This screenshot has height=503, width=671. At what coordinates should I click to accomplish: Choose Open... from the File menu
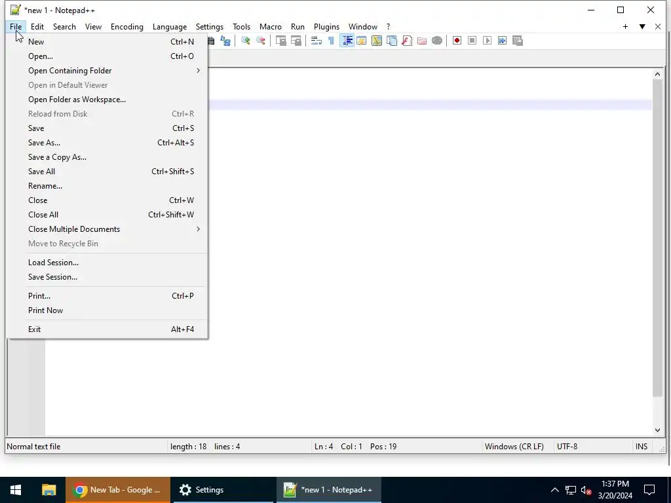coord(107,56)
